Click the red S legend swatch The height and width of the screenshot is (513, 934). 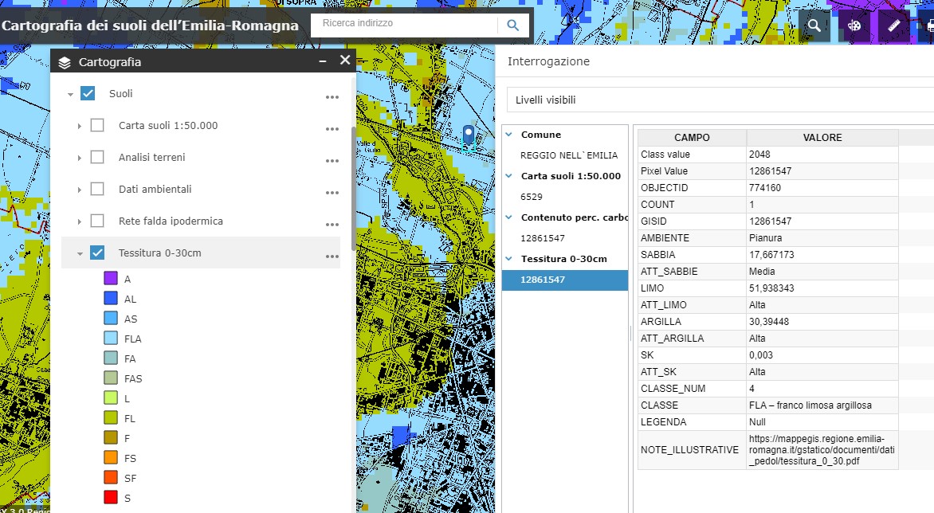coord(111,498)
